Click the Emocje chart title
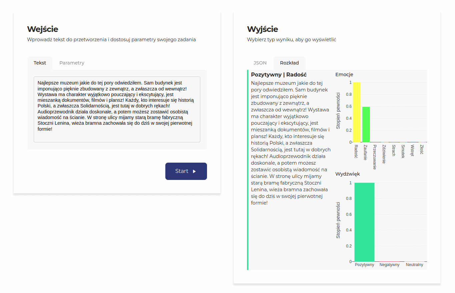The height and width of the screenshot is (293, 455). coord(344,74)
